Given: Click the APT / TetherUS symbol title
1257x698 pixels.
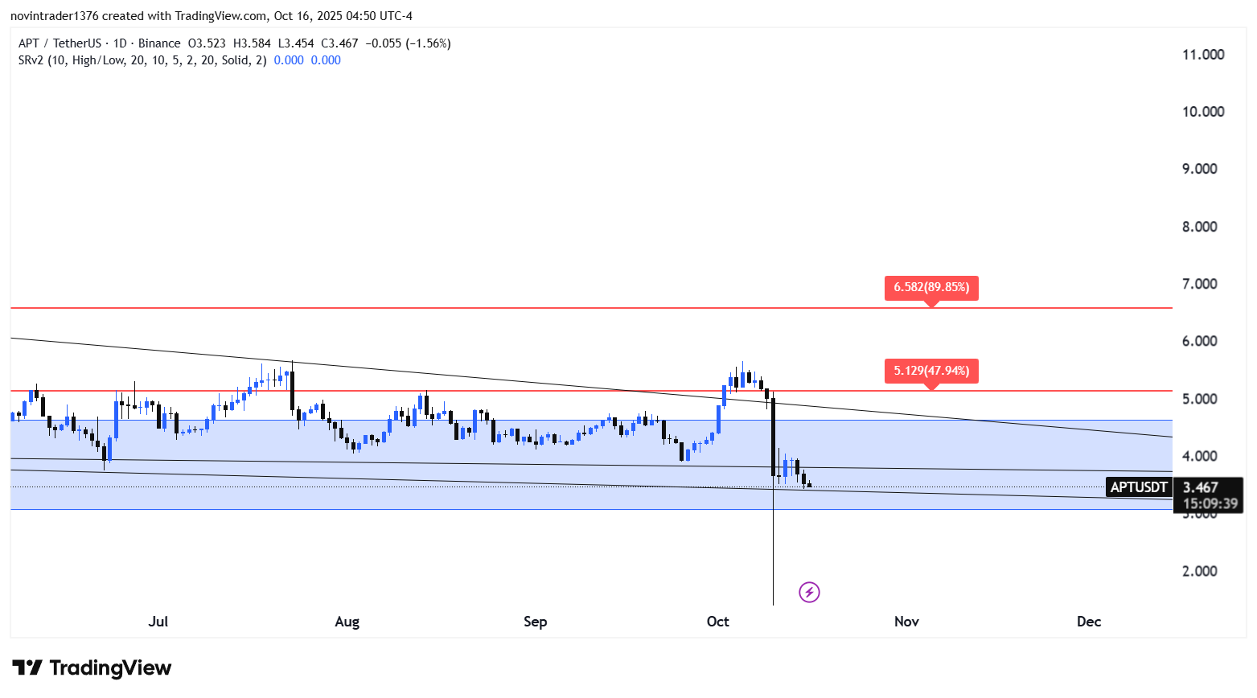Looking at the screenshot, I should pyautogui.click(x=60, y=43).
